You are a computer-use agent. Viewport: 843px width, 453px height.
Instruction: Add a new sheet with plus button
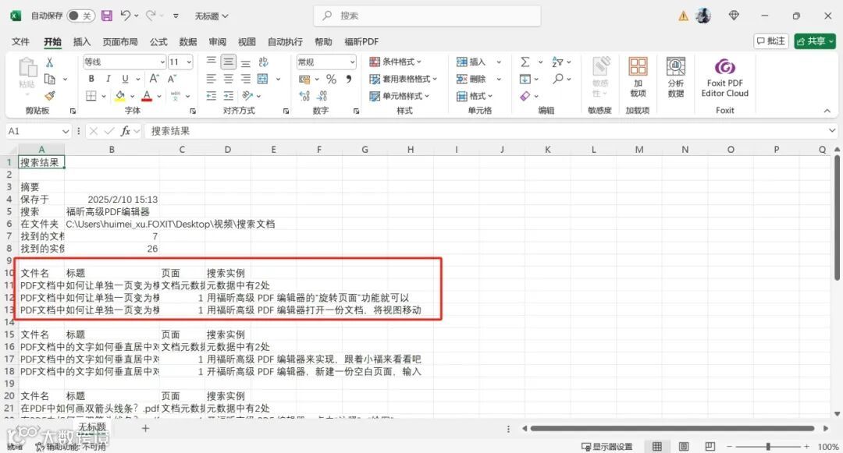(x=145, y=428)
